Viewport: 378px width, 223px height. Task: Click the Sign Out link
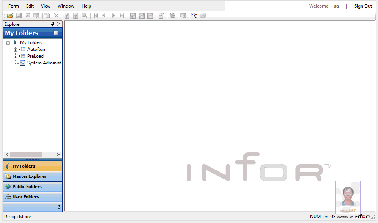(363, 6)
